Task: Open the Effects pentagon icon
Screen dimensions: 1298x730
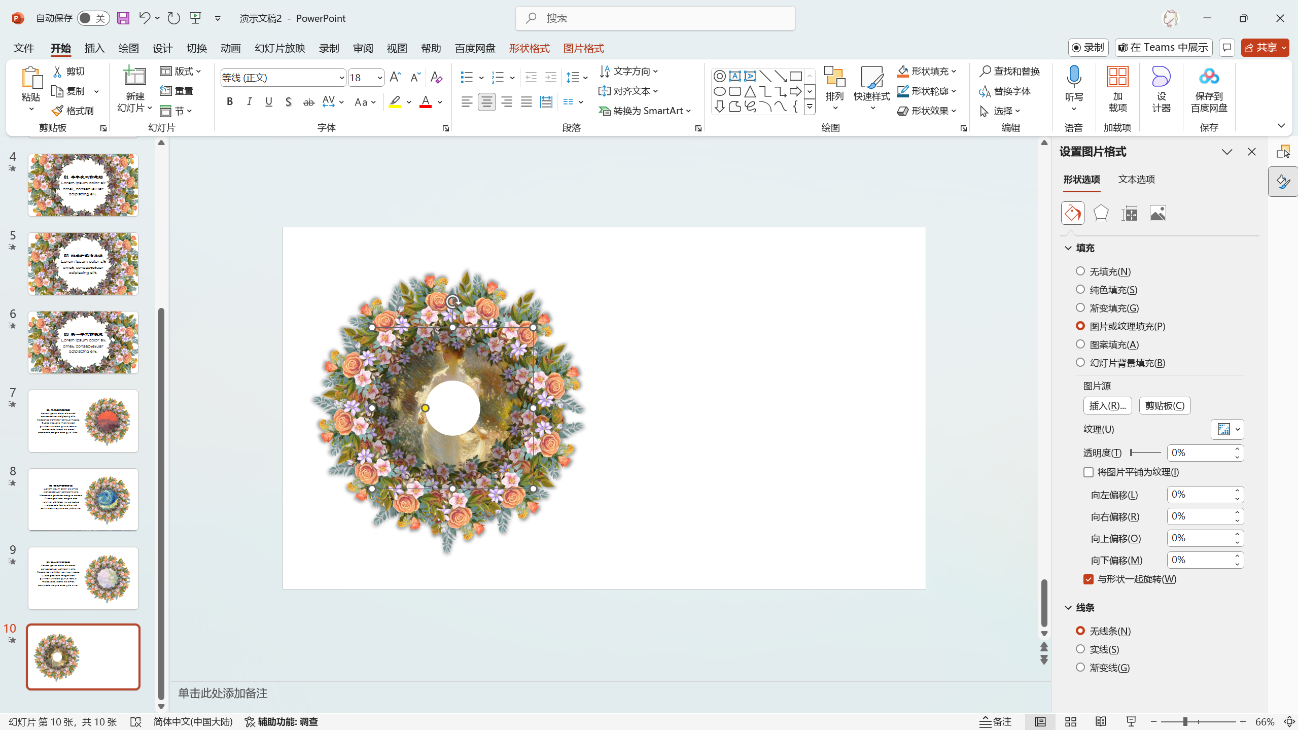Action: [x=1101, y=213]
